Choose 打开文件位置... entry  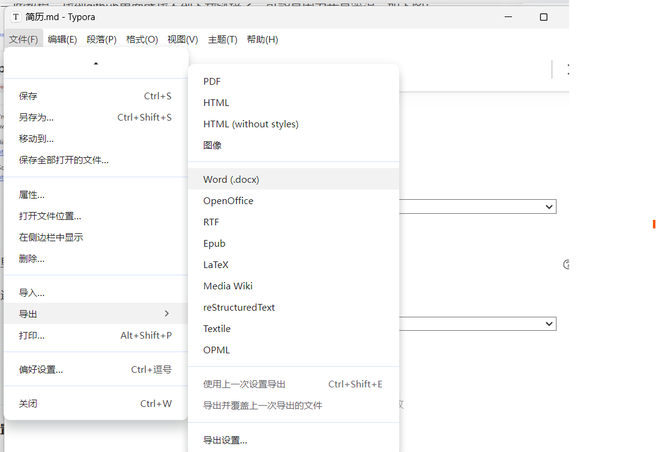point(95,216)
